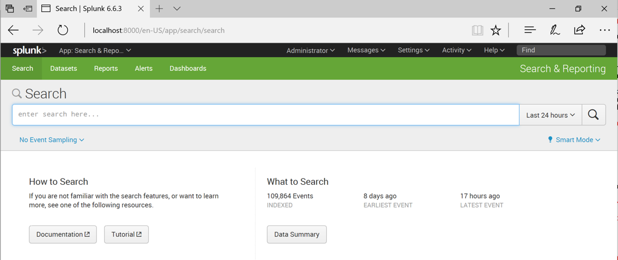Image resolution: width=618 pixels, height=260 pixels.
Task: Click the Add notes pen icon
Action: point(555,31)
